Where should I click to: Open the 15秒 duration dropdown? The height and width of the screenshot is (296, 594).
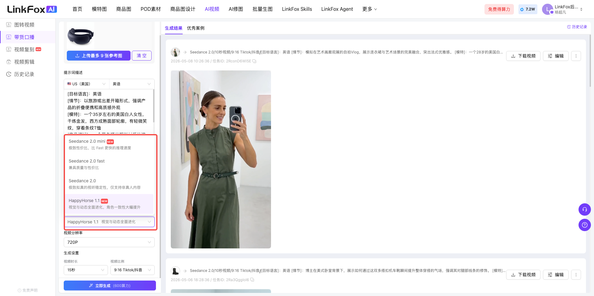click(x=86, y=270)
